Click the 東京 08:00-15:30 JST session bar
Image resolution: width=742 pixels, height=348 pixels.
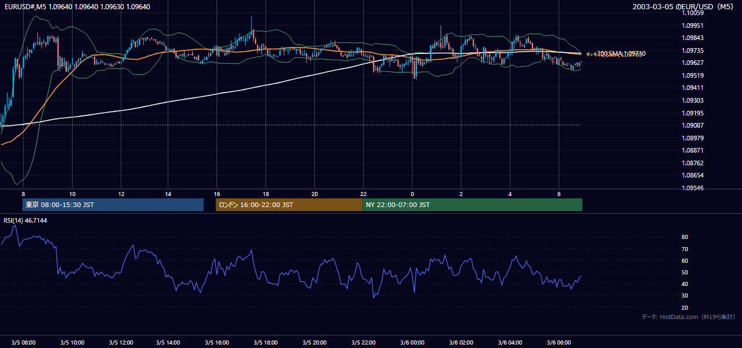(113, 205)
